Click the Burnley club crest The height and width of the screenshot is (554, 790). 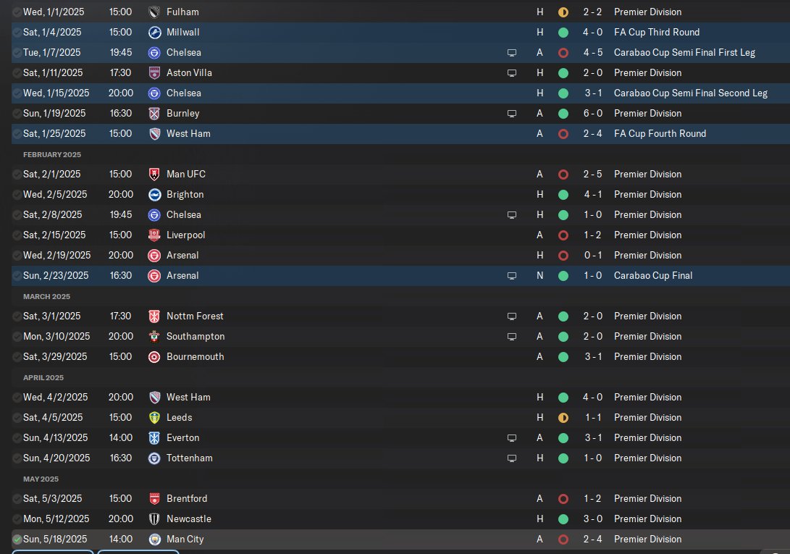tap(154, 114)
